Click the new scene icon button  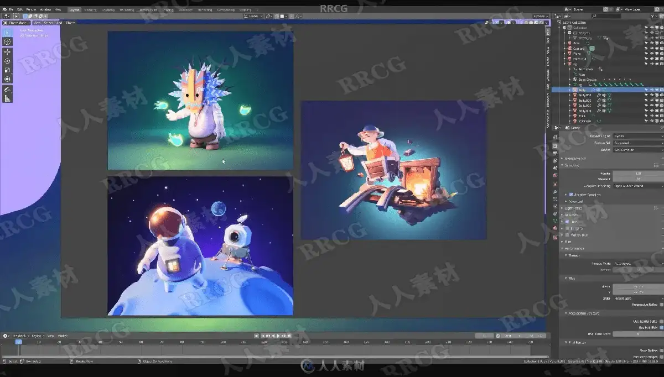[606, 9]
